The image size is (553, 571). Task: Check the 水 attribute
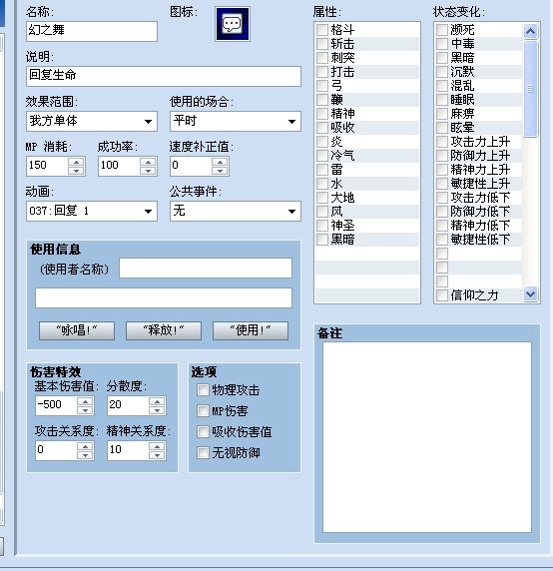click(x=322, y=183)
